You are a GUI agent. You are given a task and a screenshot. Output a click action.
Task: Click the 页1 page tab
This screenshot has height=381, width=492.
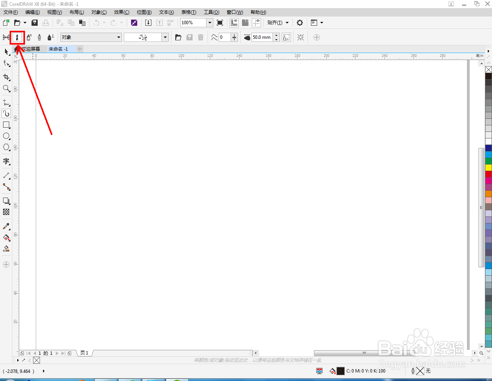click(84, 353)
